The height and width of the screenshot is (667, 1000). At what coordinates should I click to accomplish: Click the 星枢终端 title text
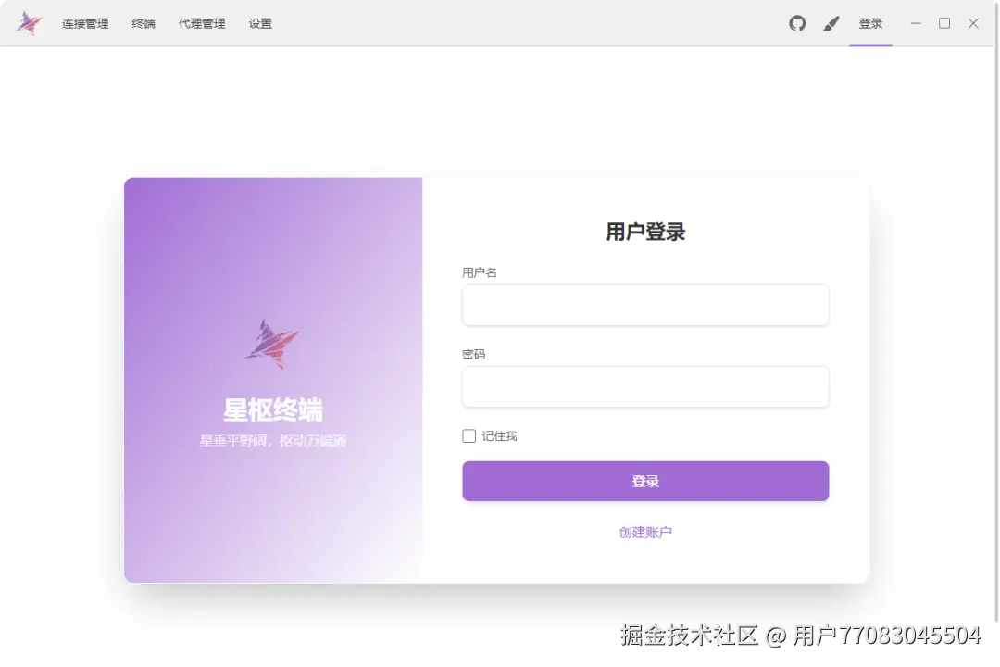point(273,409)
